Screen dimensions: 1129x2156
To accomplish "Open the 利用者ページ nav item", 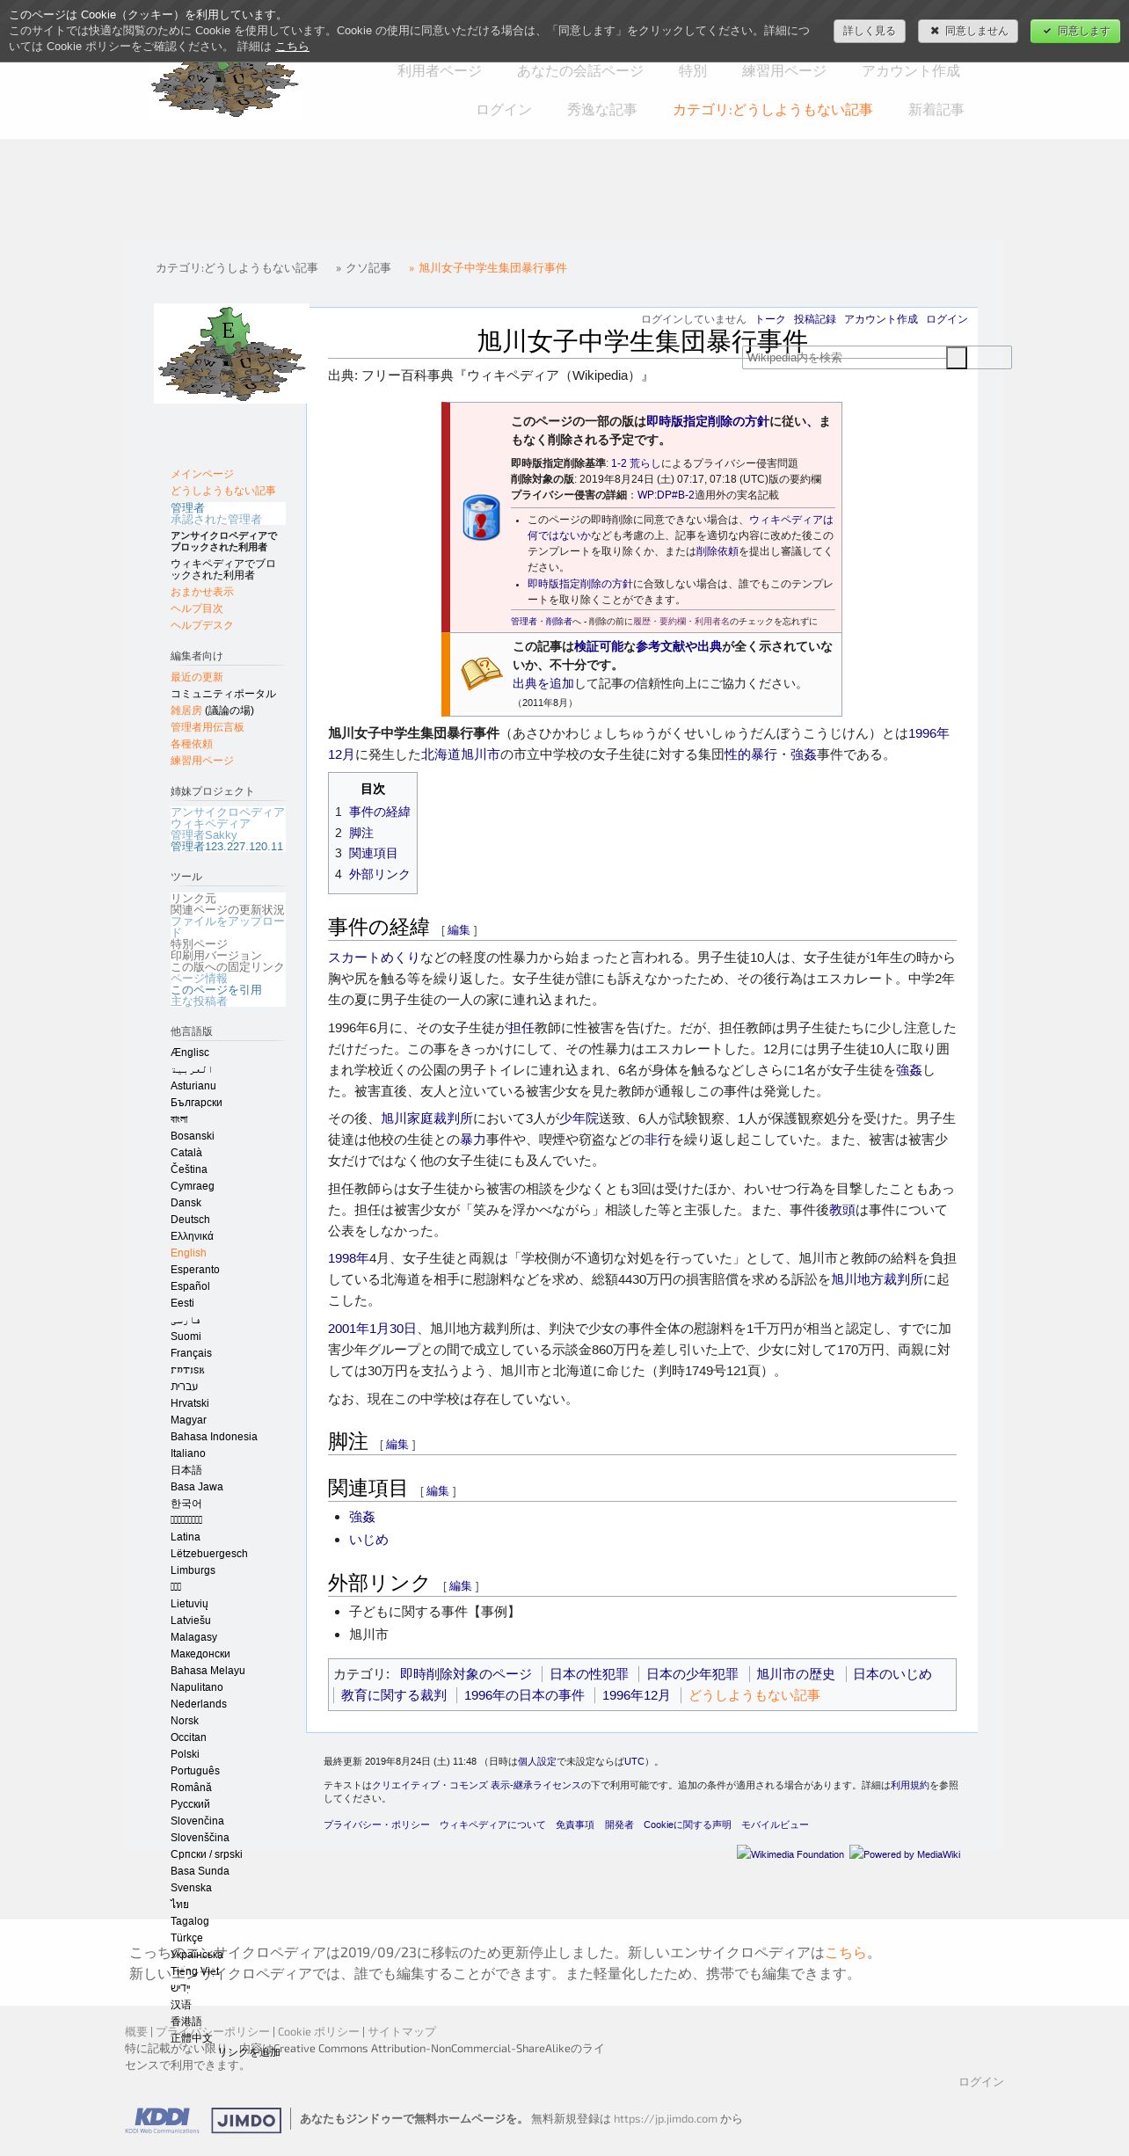I will pyautogui.click(x=439, y=71).
